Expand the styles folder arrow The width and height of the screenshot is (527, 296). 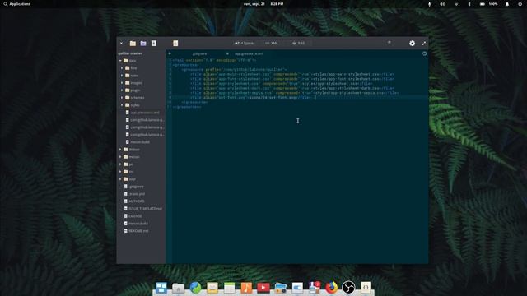[122, 105]
